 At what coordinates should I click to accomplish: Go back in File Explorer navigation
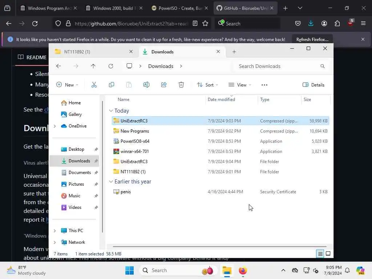point(58,66)
